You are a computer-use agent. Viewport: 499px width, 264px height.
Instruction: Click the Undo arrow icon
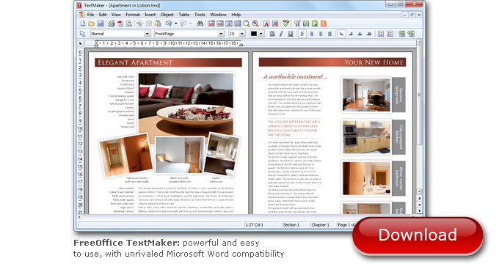coord(168,23)
